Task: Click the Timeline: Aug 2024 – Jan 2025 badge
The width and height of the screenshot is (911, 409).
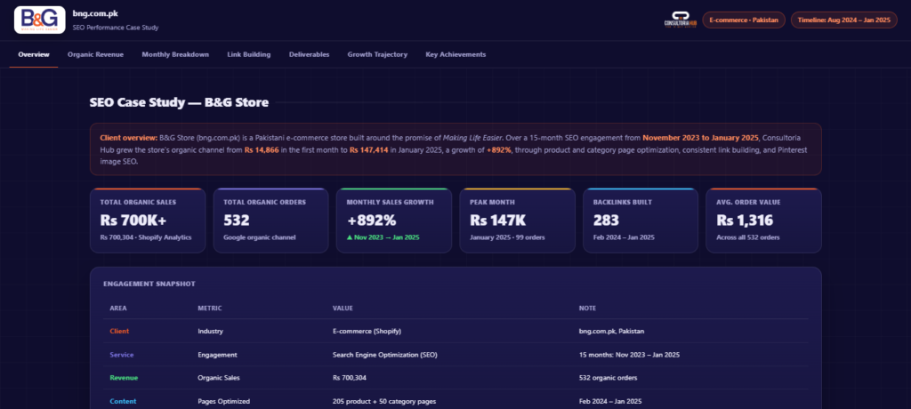Action: point(843,20)
